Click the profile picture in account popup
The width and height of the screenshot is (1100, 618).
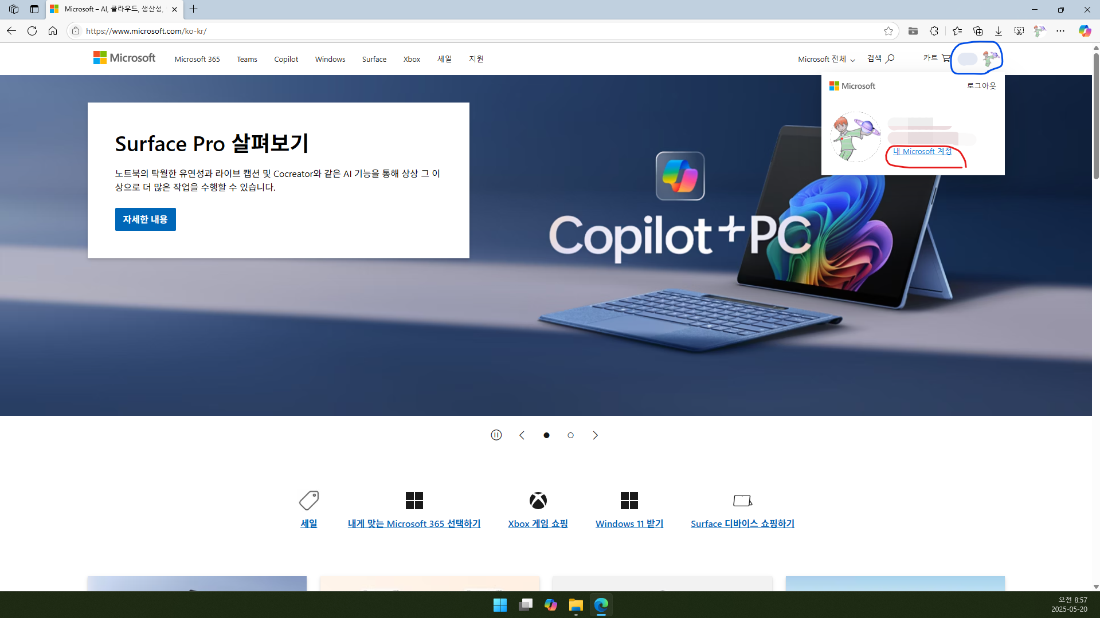coord(855,136)
